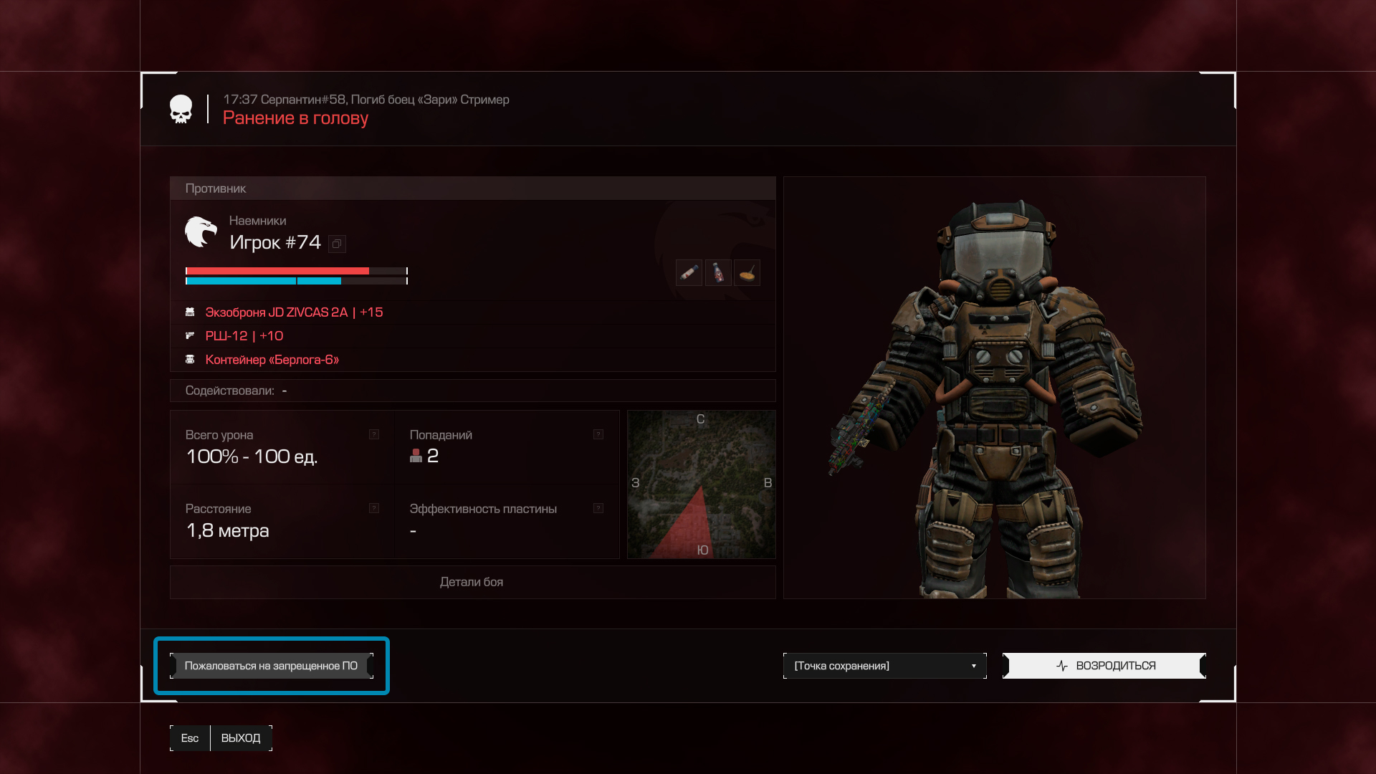1376x774 pixels.
Task: Select the syringe consumable icon
Action: click(x=689, y=272)
